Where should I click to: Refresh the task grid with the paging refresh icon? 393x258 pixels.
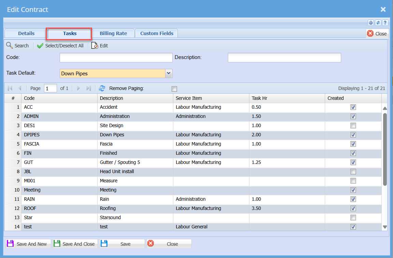click(102, 88)
